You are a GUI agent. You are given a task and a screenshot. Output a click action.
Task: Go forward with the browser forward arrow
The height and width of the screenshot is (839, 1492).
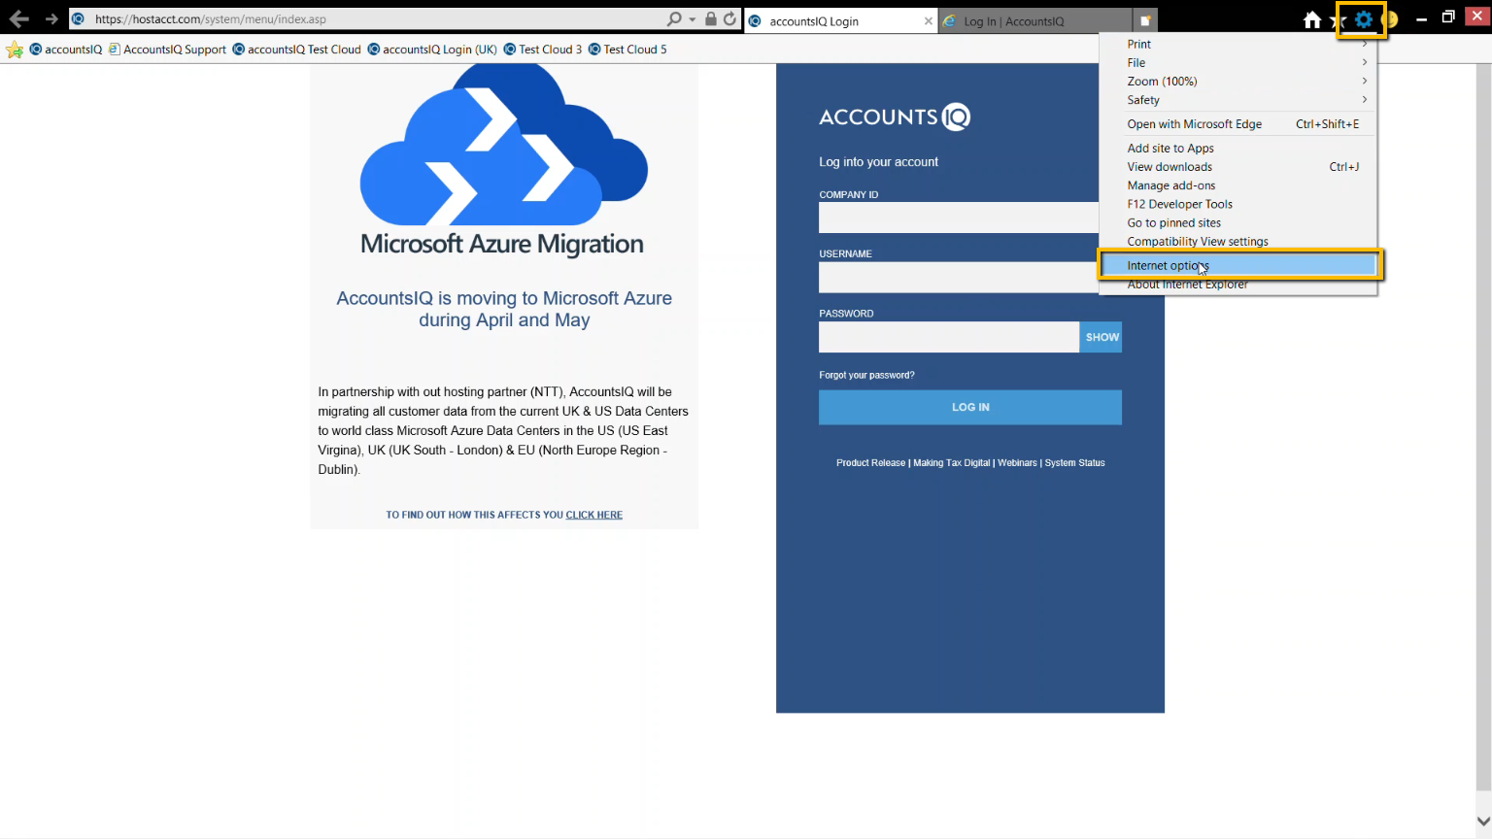coord(51,18)
